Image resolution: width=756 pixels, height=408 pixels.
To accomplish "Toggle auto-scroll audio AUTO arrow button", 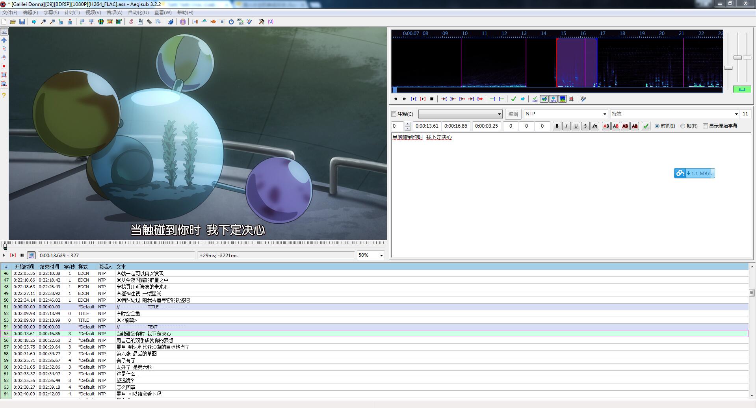I will tap(554, 99).
